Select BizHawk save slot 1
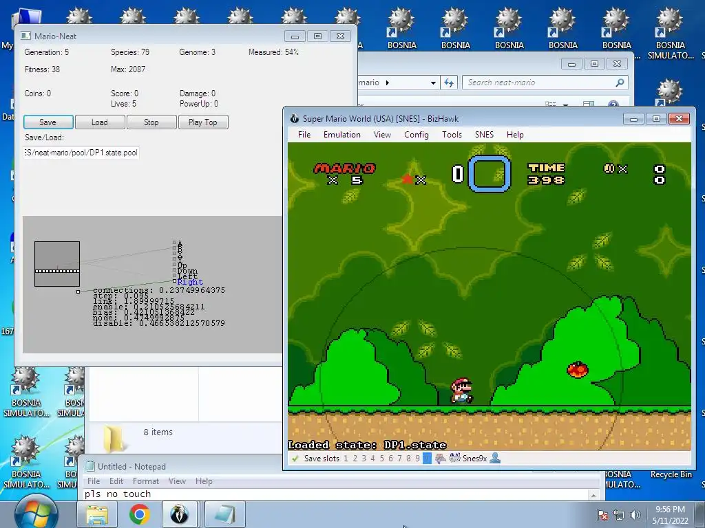Viewport: 705px width, 528px height. click(x=346, y=459)
